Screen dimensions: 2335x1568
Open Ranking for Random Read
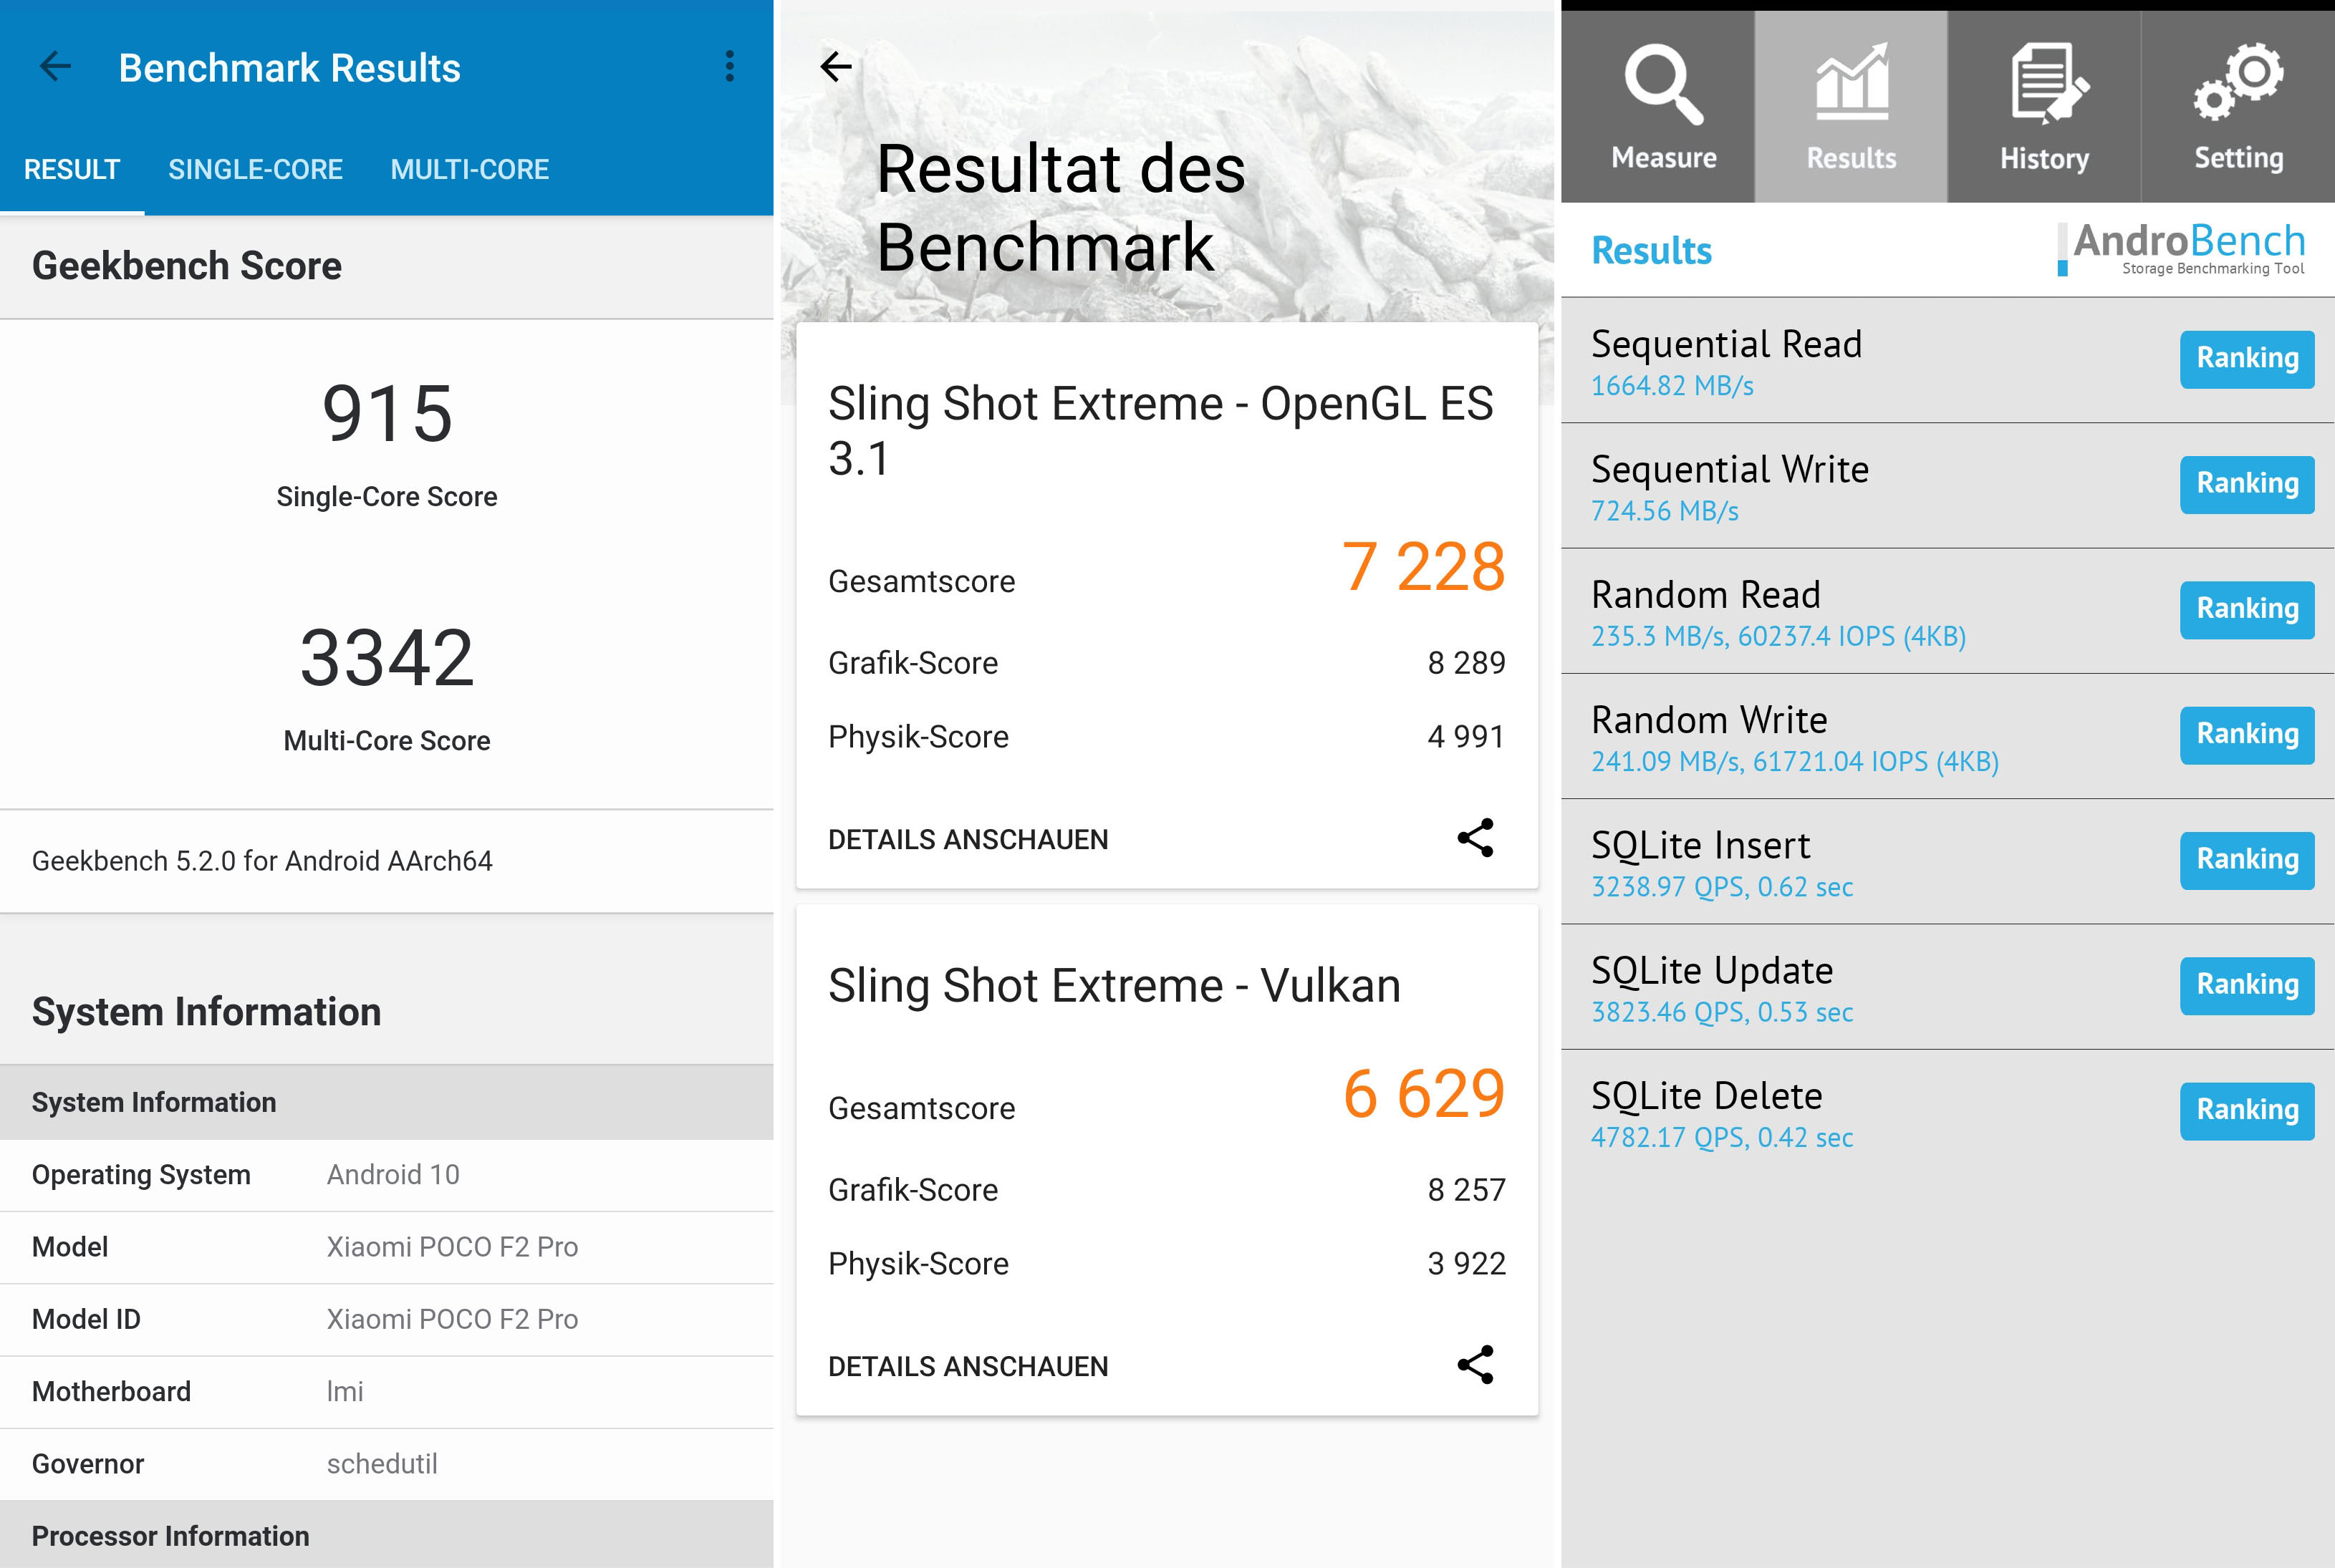(x=2246, y=609)
